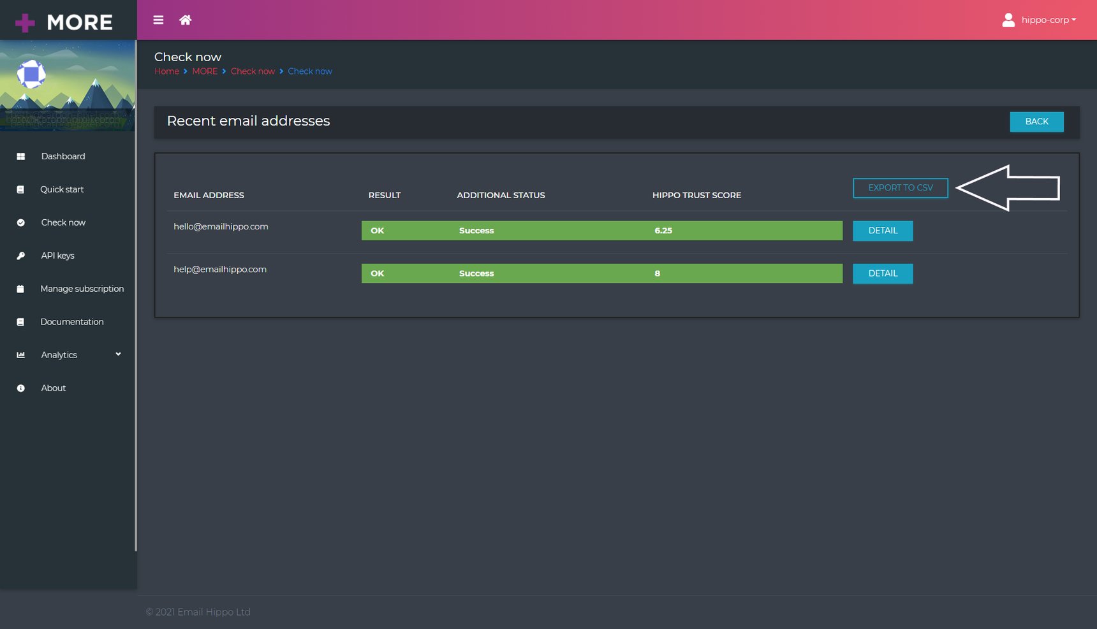View DETAIL for hello@emailhippo.com
This screenshot has height=629, width=1097.
coord(882,231)
